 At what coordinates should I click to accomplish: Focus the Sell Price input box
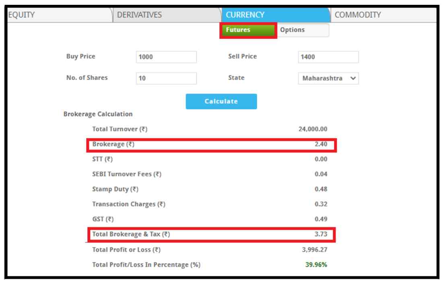328,57
